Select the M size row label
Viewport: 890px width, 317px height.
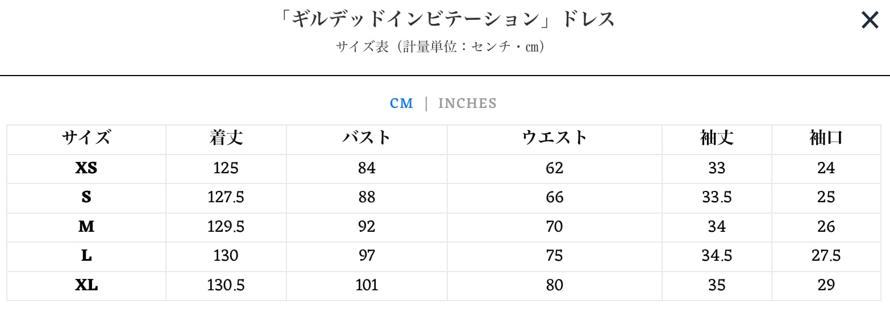point(86,227)
